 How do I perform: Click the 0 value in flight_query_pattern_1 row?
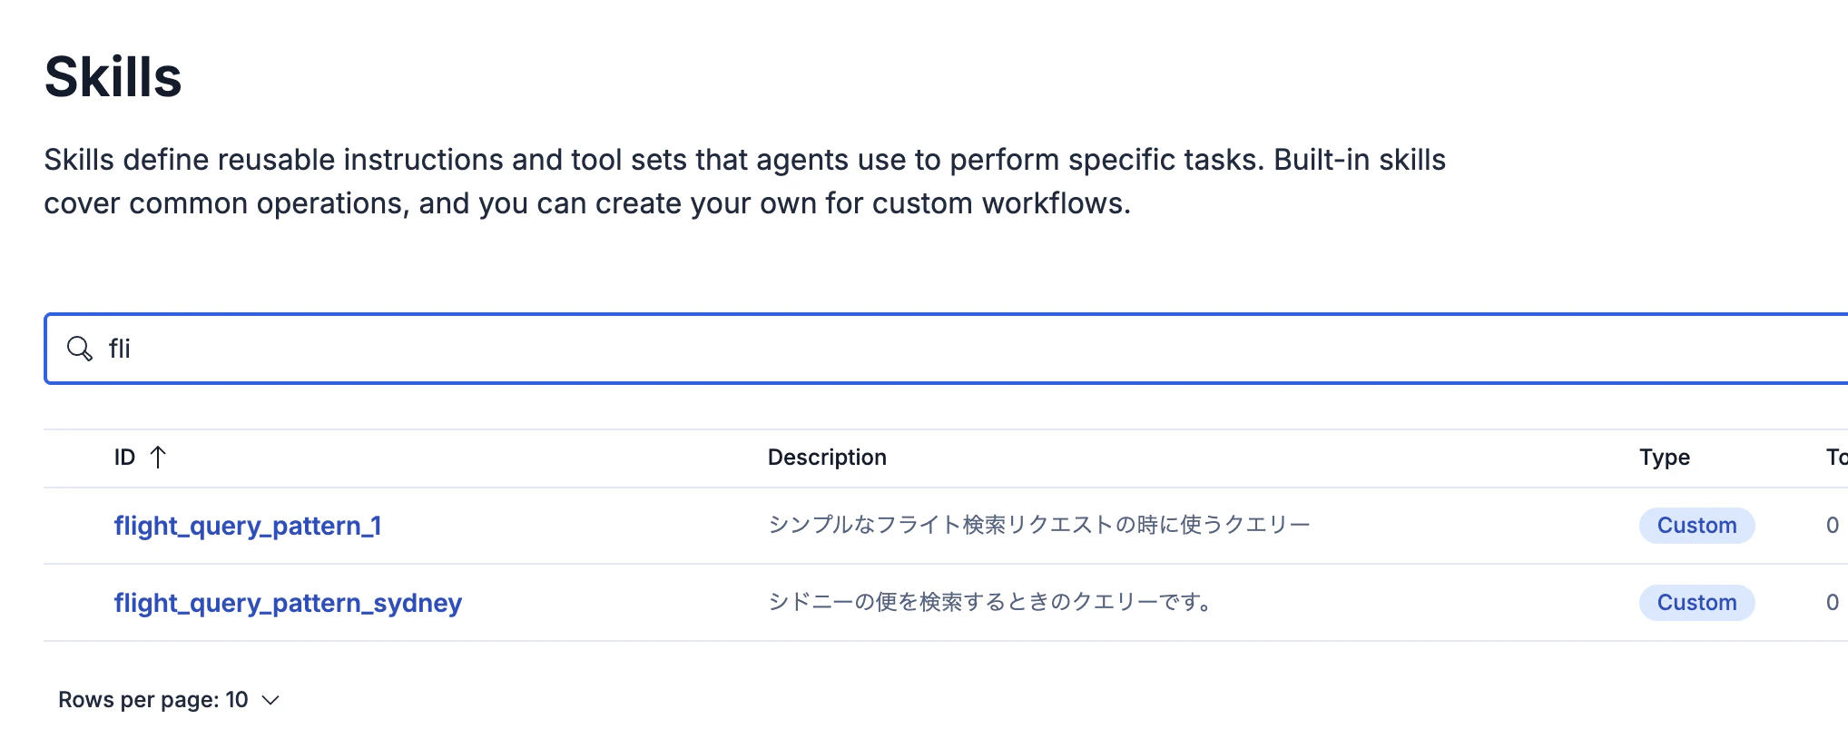(1833, 526)
